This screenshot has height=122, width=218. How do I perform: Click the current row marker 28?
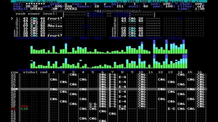(x=14, y=89)
